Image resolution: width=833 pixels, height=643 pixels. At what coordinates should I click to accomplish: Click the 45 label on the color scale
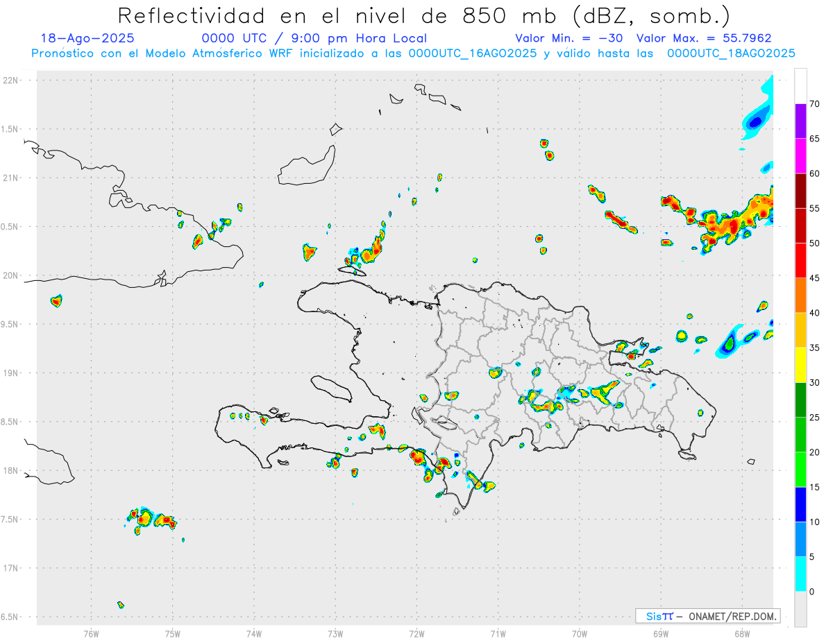814,278
